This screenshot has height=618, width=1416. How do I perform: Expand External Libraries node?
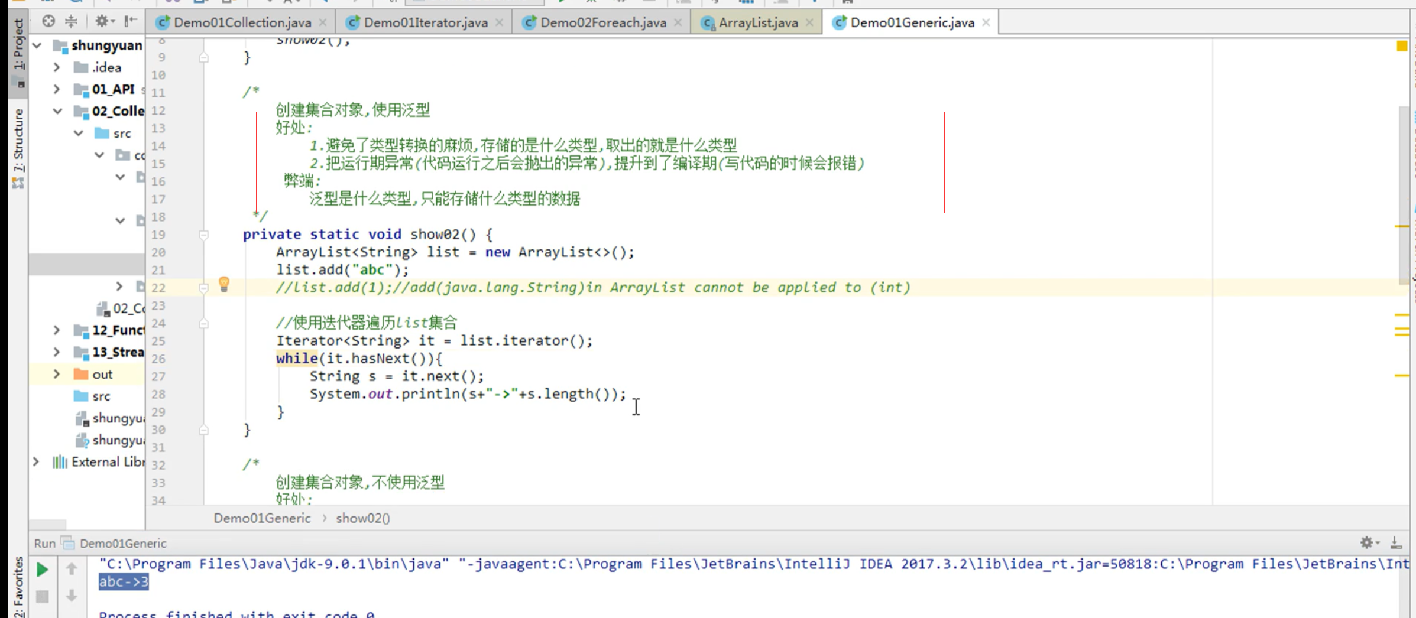[x=36, y=461]
